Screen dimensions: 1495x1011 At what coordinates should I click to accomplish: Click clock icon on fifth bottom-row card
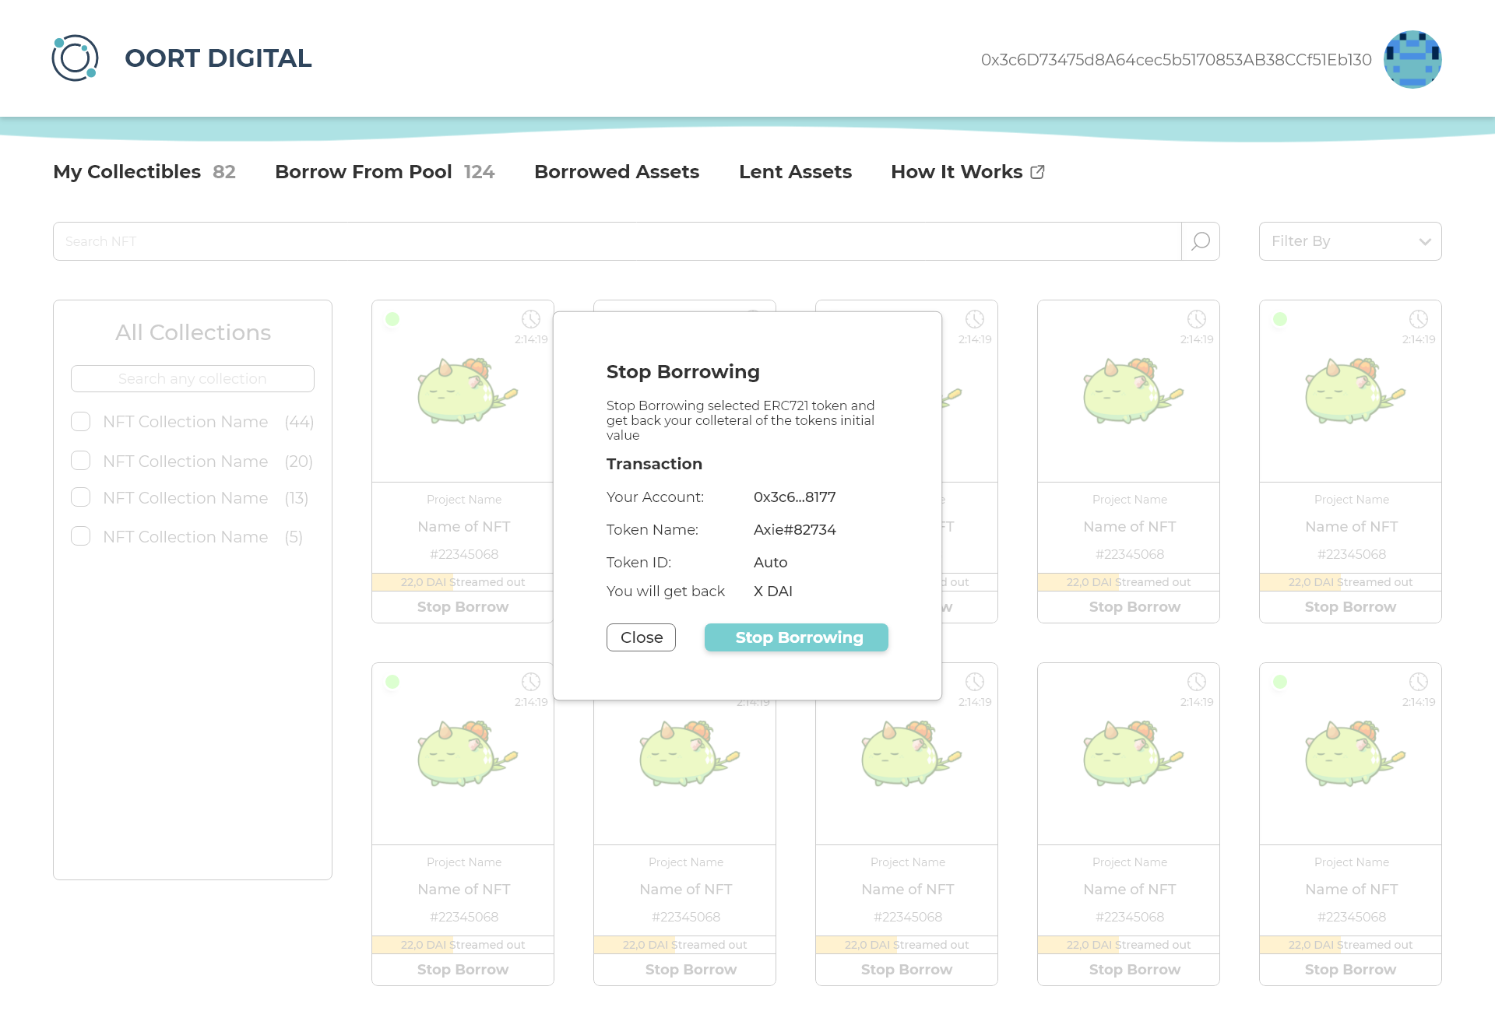pyautogui.click(x=1419, y=682)
